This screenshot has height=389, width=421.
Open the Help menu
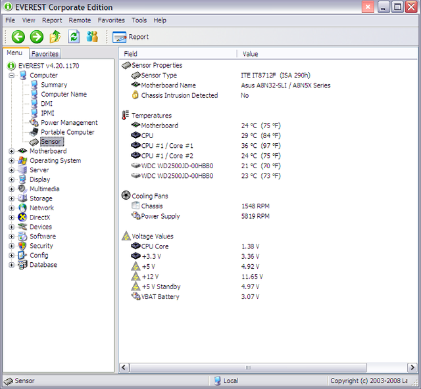tap(160, 20)
